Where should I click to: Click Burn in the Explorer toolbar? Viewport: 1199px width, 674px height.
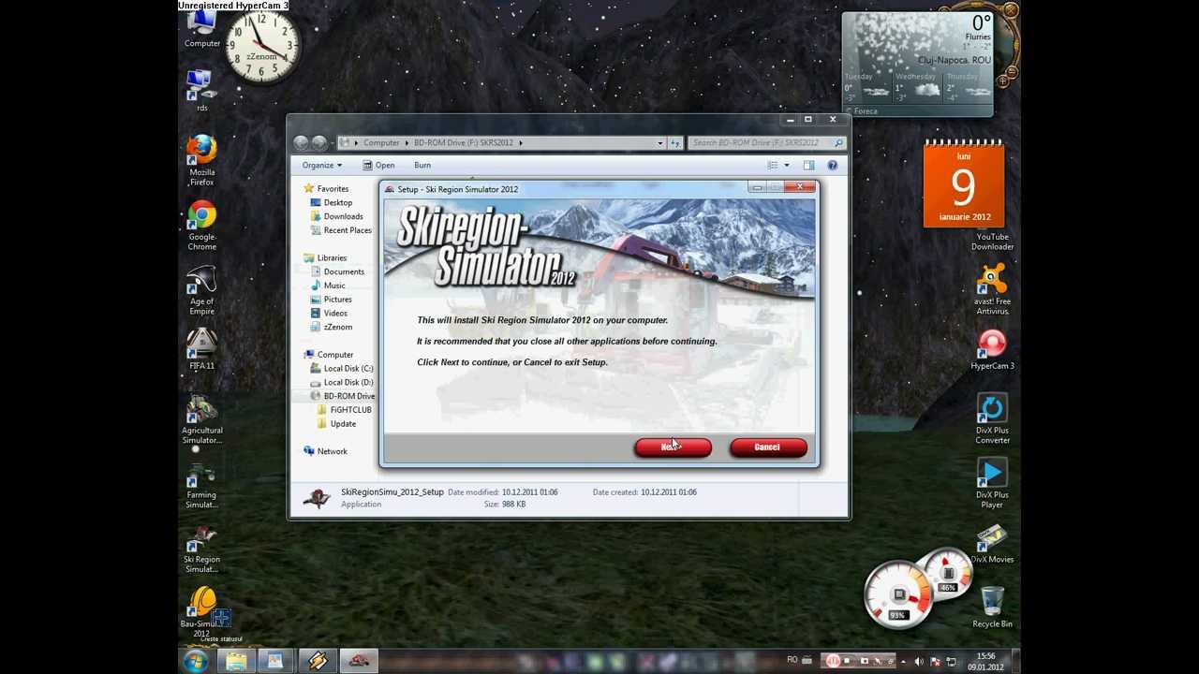(422, 166)
